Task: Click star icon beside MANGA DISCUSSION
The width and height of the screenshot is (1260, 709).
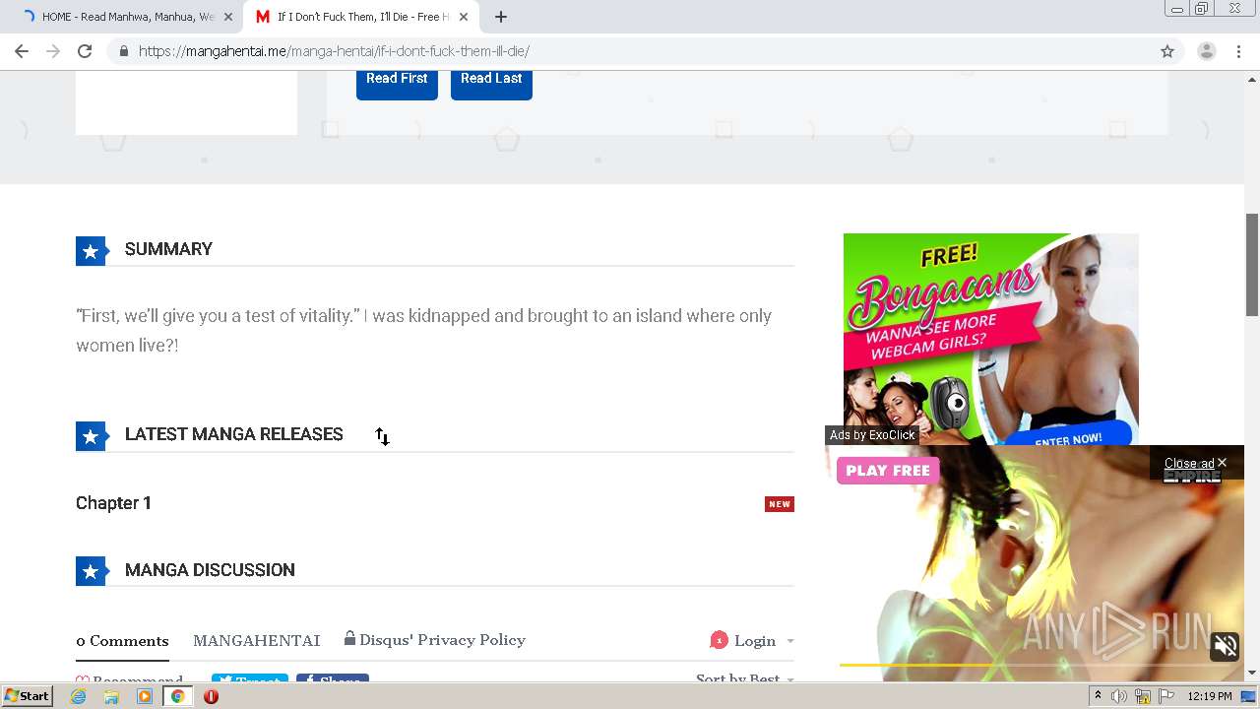Action: click(91, 571)
